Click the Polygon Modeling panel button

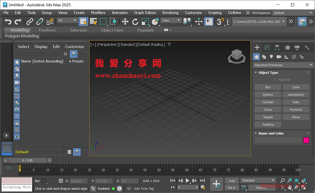tap(22, 36)
